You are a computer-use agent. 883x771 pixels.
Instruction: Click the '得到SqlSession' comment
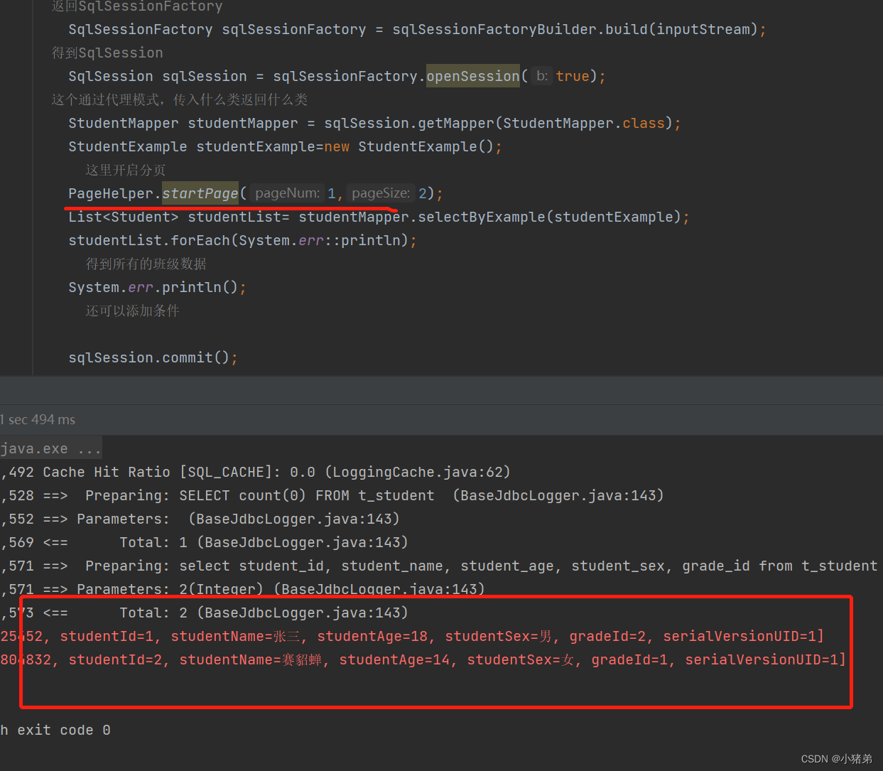107,53
